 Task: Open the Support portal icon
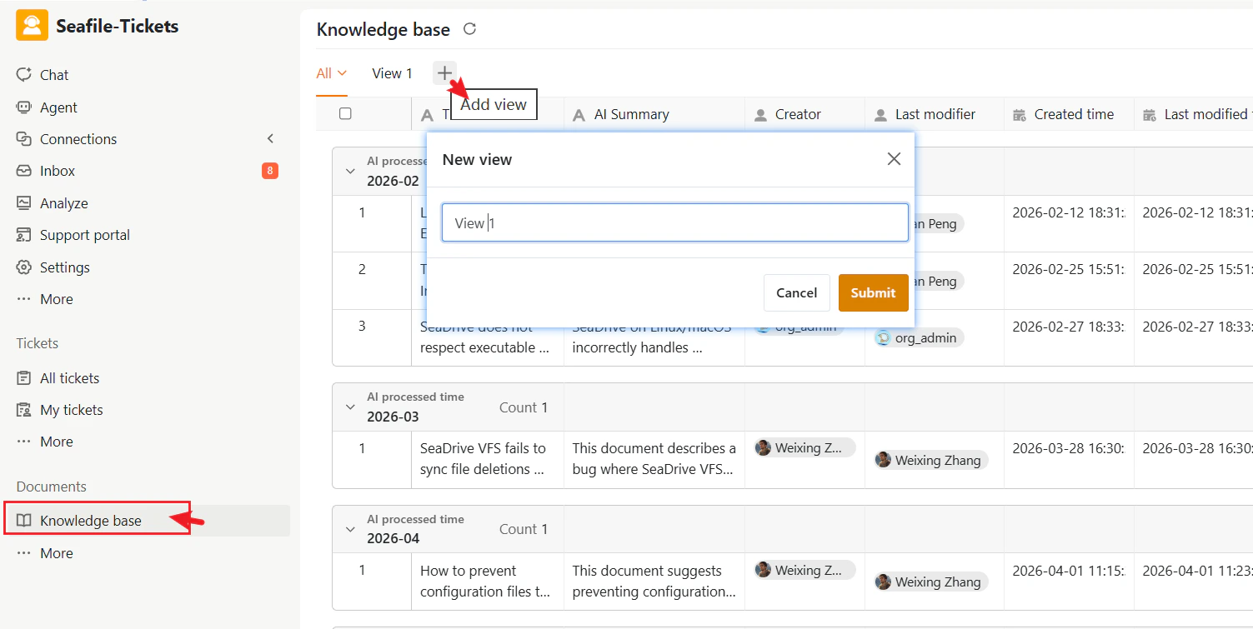click(x=24, y=235)
